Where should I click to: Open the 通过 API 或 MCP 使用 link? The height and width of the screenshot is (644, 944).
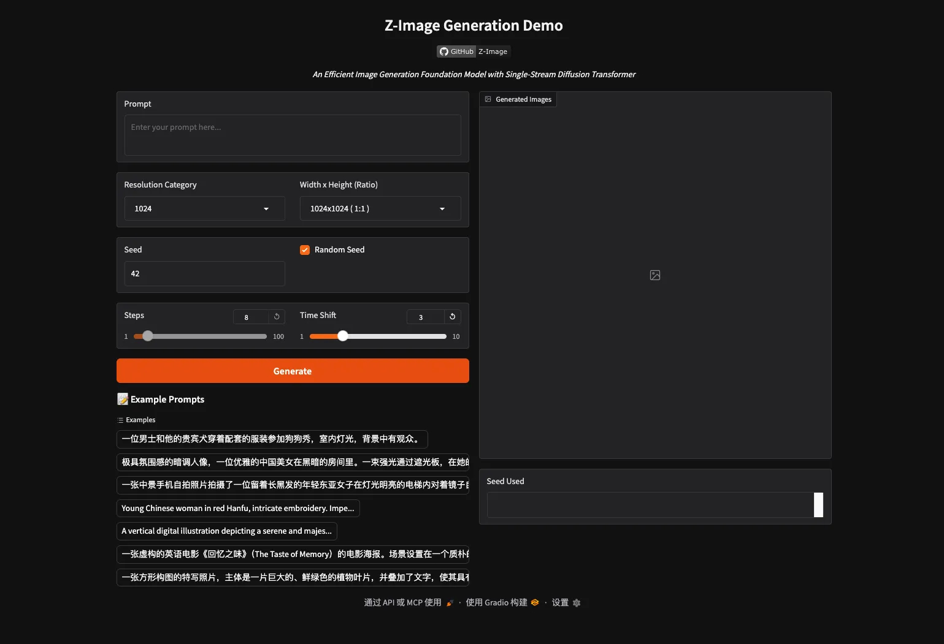click(x=403, y=602)
